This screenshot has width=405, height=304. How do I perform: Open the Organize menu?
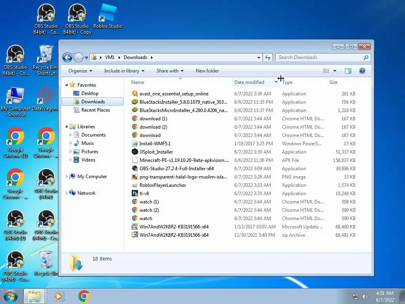[x=80, y=71]
